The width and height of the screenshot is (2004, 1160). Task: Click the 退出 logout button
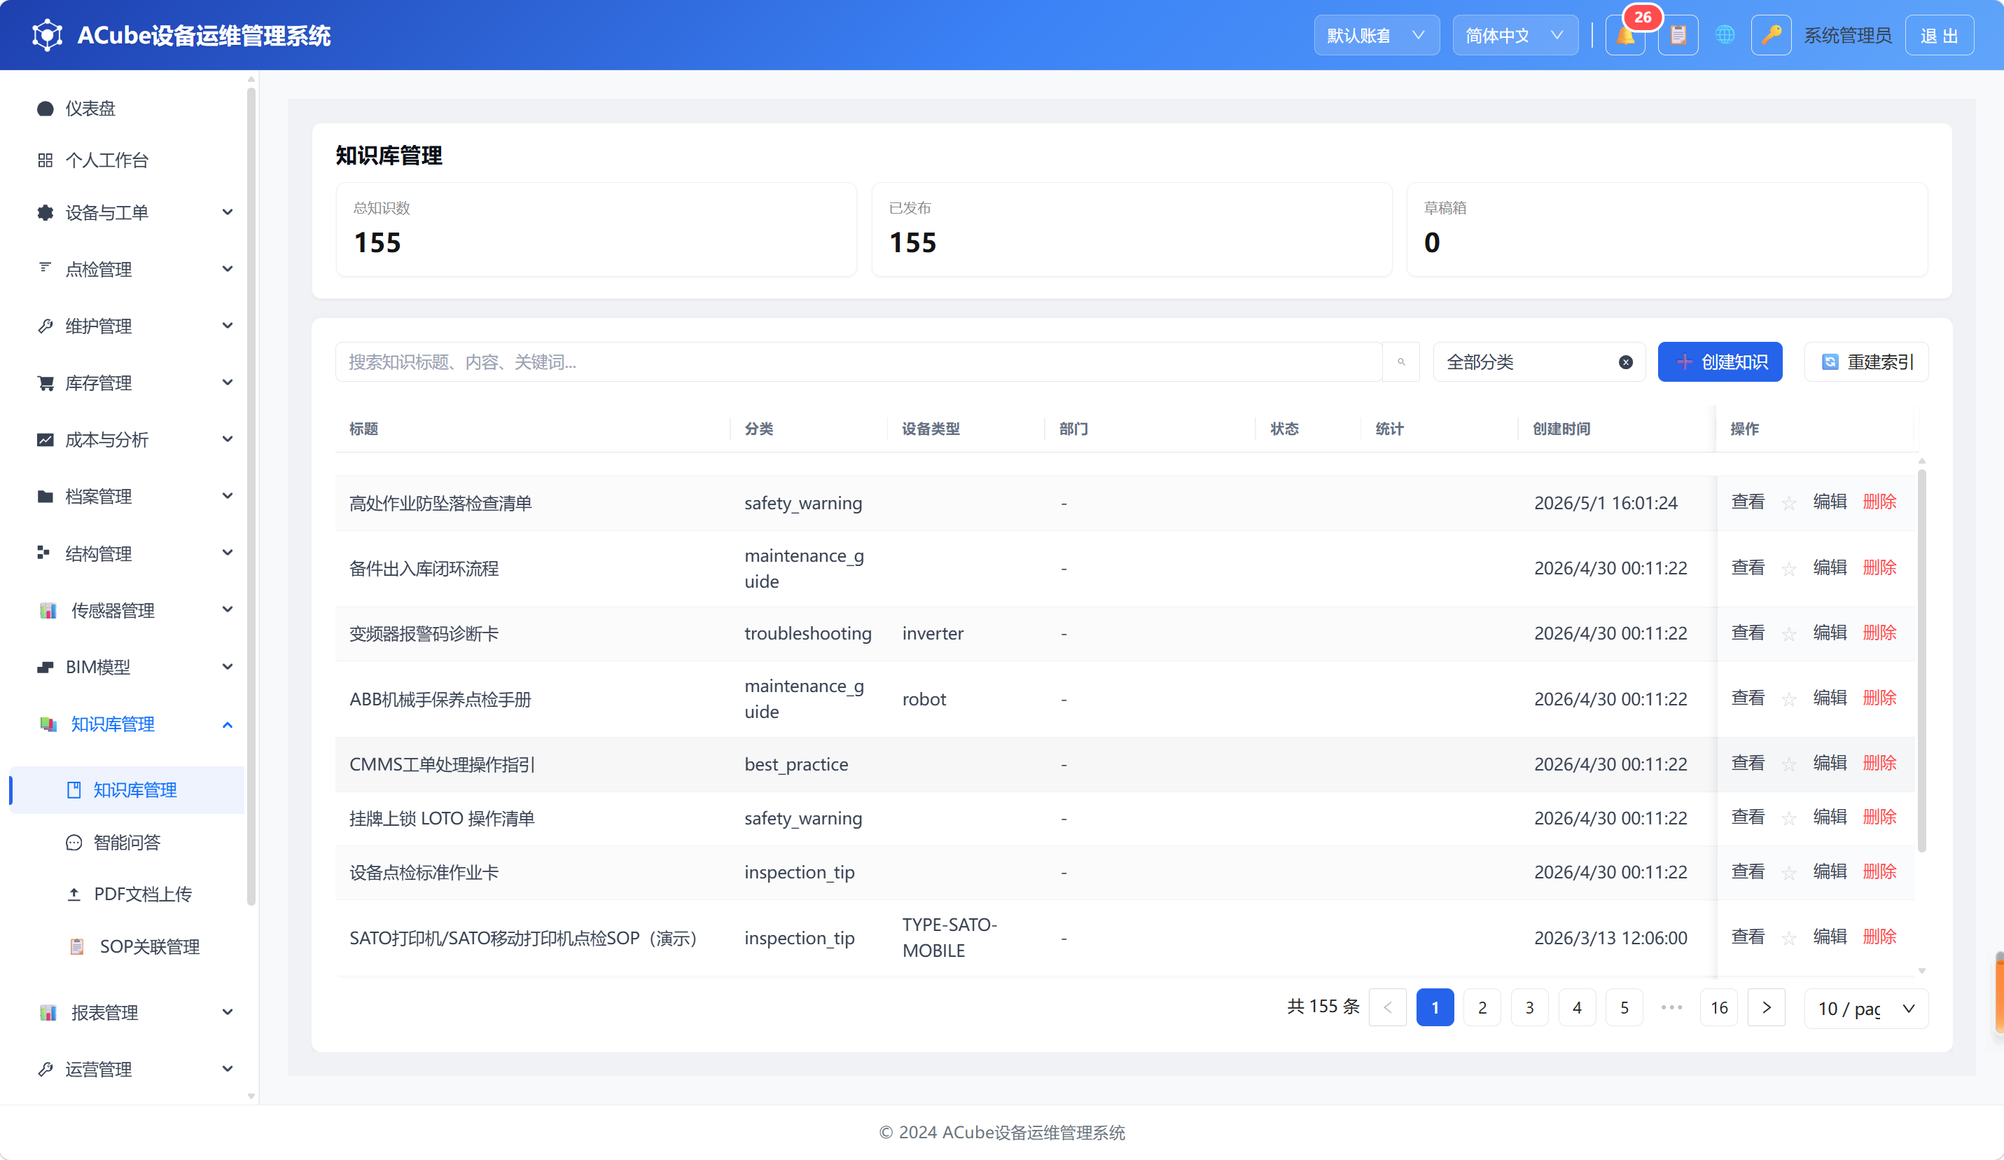pos(1939,36)
